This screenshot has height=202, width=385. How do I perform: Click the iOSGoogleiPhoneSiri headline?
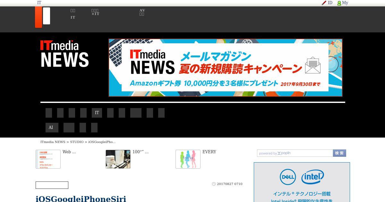[x=81, y=199]
